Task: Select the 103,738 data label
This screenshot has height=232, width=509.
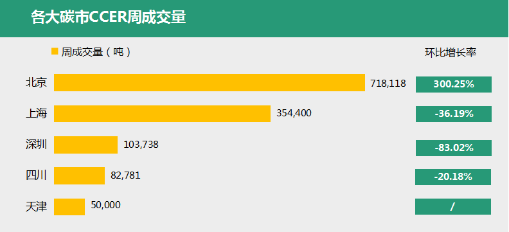Action: point(141,145)
